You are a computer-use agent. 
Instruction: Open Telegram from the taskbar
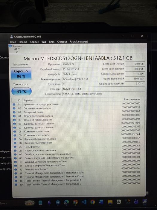58,202
